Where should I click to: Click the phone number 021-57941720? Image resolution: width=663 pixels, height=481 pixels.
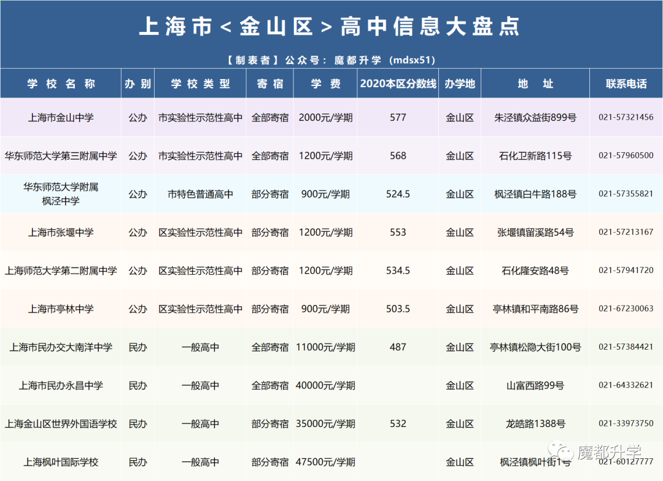point(626,270)
